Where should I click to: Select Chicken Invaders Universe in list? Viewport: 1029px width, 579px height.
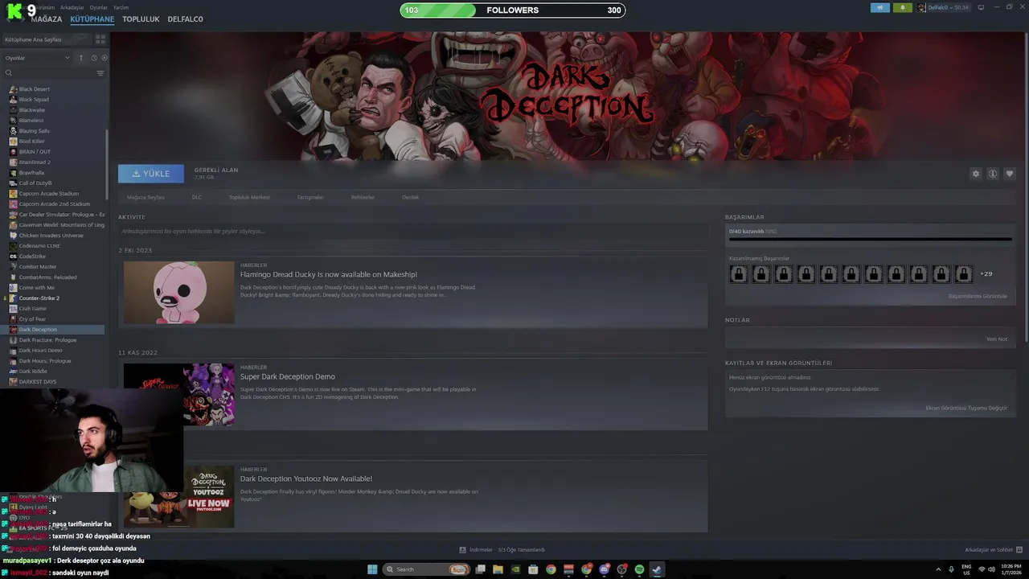click(x=51, y=236)
